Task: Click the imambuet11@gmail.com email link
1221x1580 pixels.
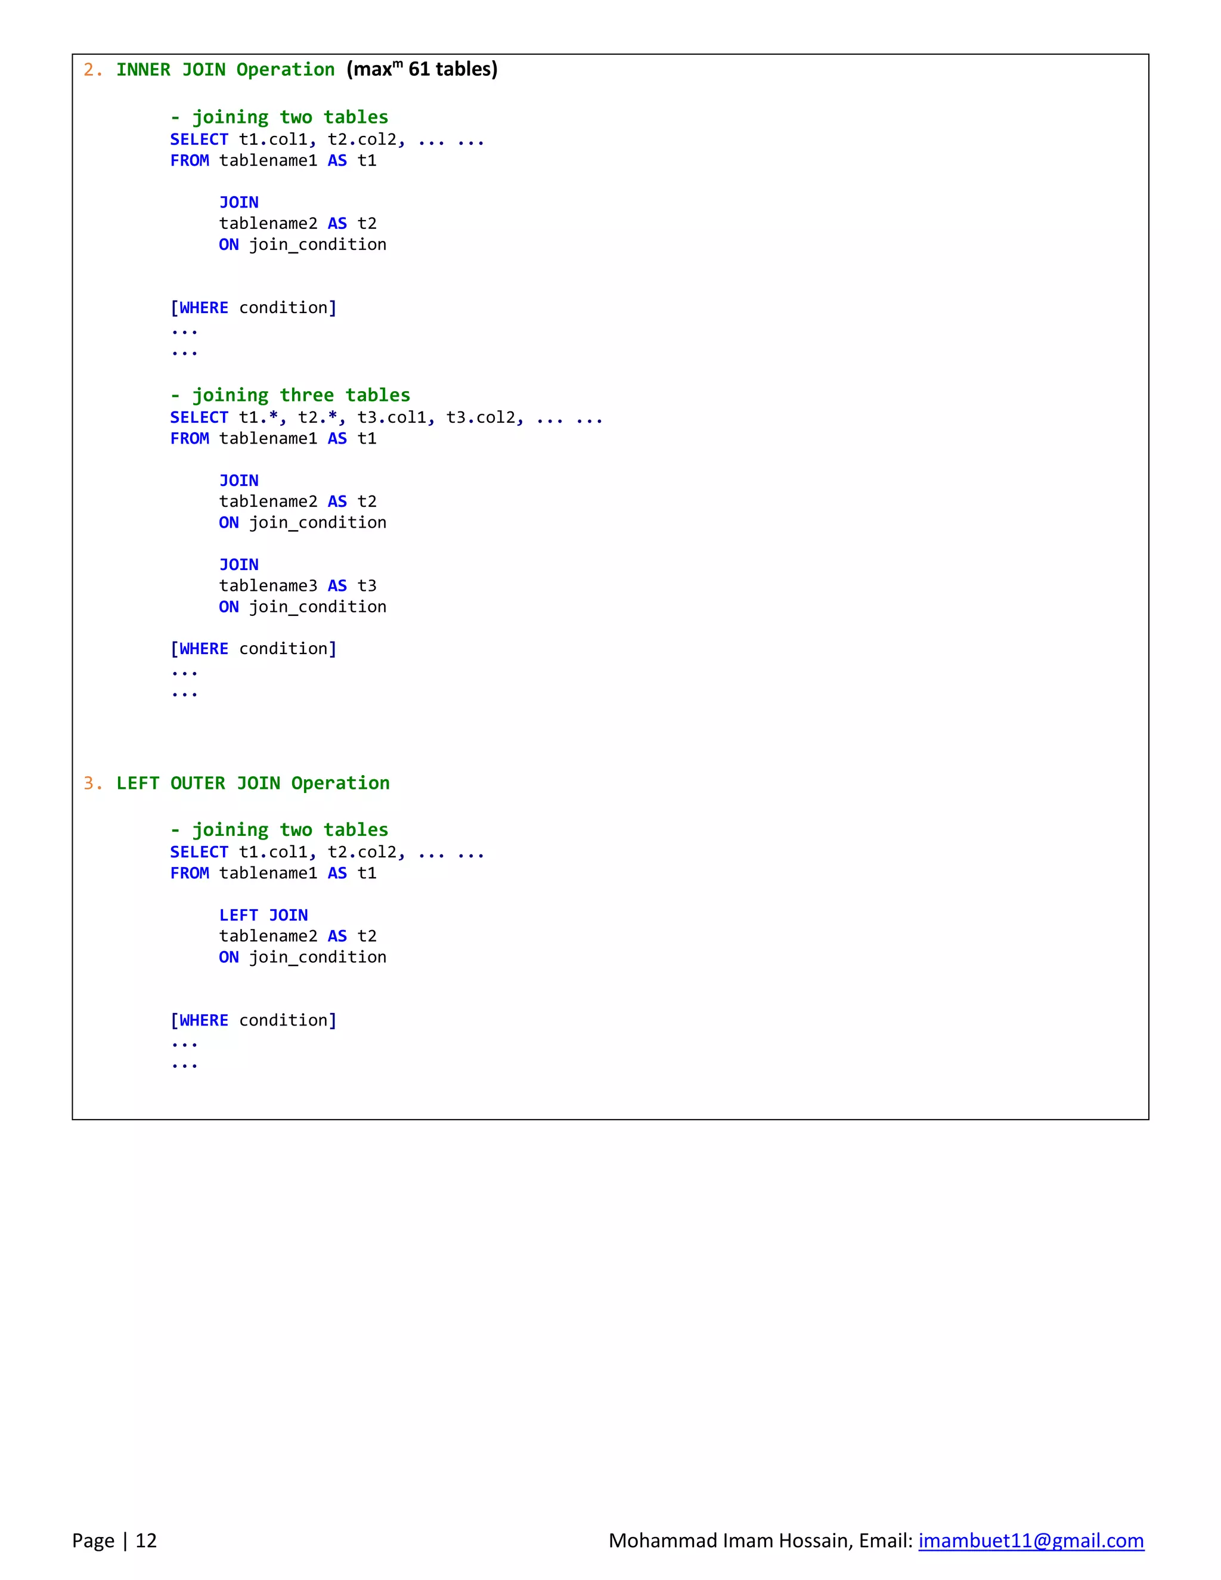Action: tap(1030, 1540)
